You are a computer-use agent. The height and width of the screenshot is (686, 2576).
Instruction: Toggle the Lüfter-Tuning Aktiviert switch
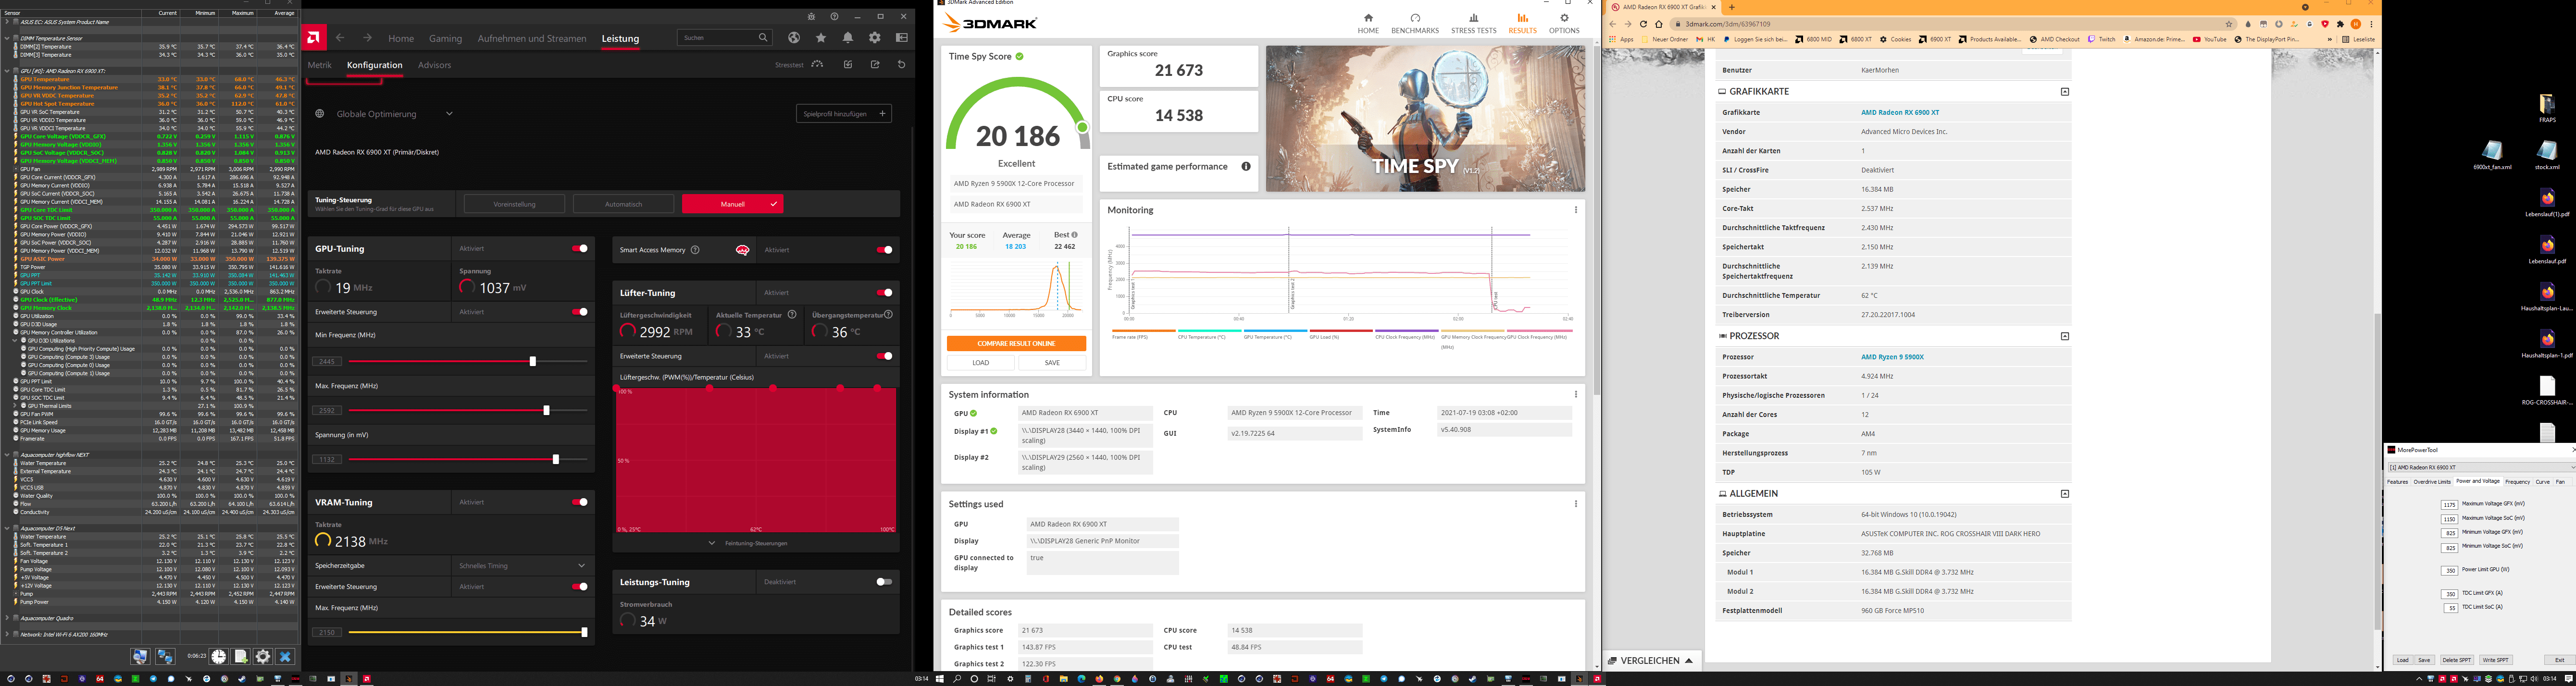click(x=884, y=293)
